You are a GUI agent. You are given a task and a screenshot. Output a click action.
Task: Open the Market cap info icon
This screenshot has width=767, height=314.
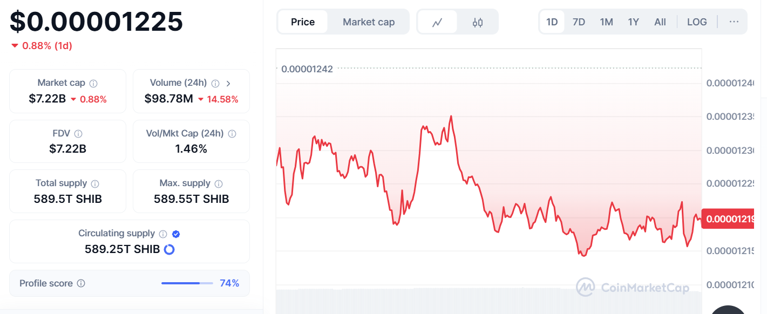(x=93, y=84)
